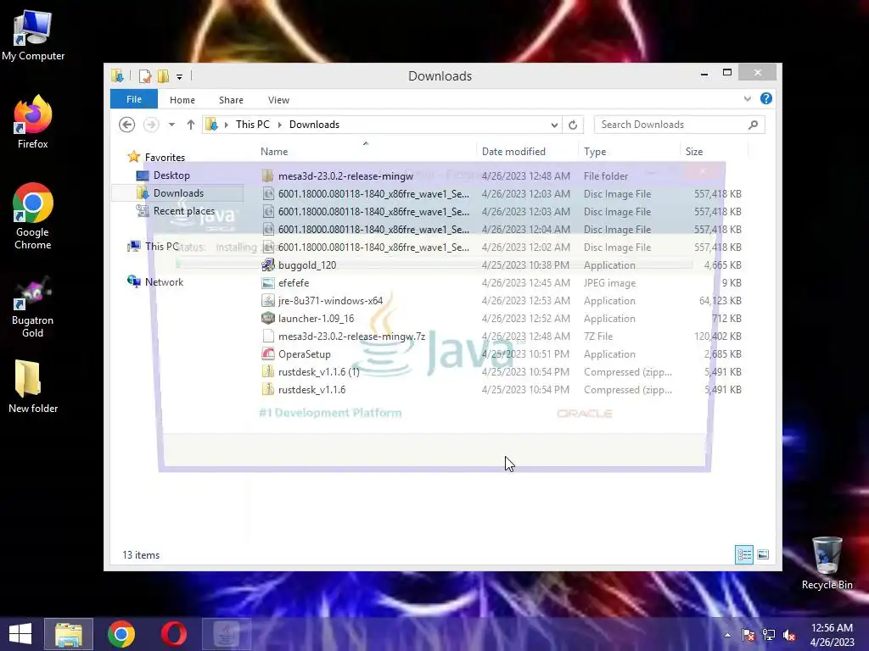Select disc image modified 12:04 AM

click(501, 229)
